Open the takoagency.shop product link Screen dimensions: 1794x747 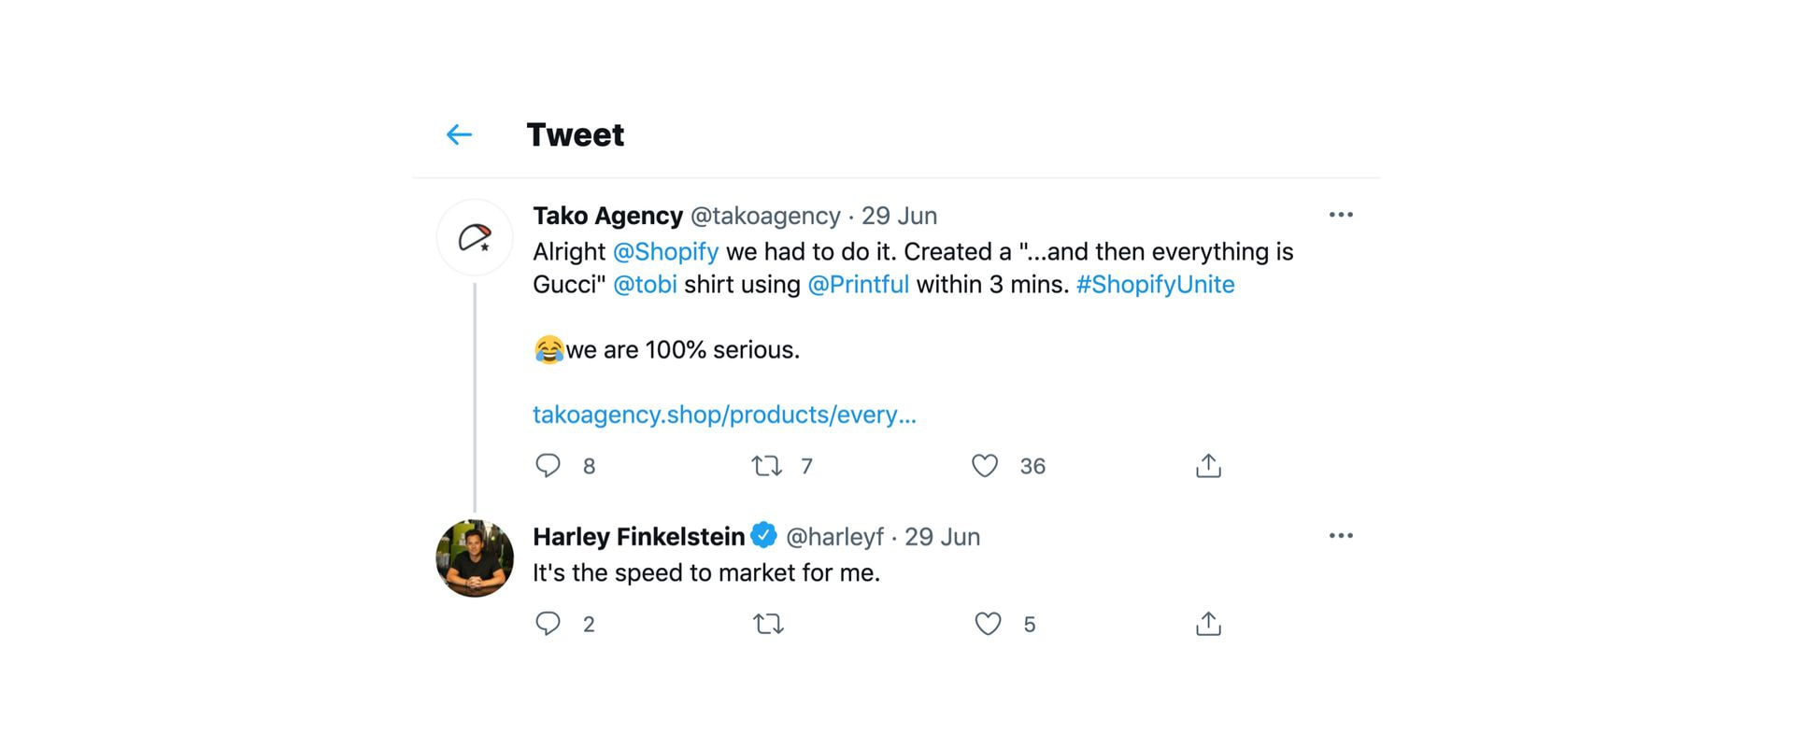(724, 415)
